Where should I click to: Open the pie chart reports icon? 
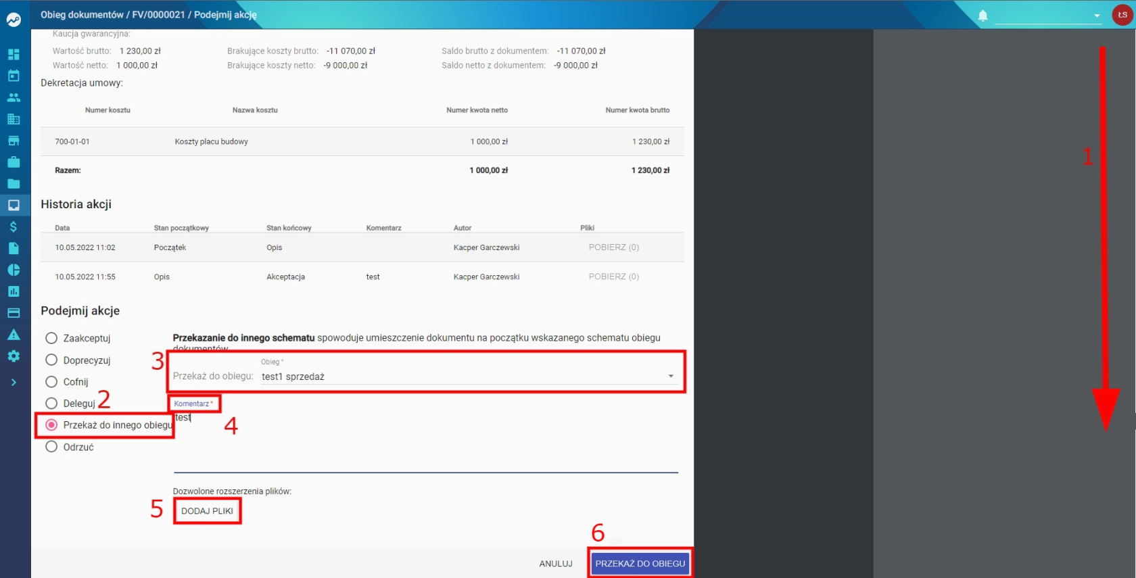click(14, 270)
